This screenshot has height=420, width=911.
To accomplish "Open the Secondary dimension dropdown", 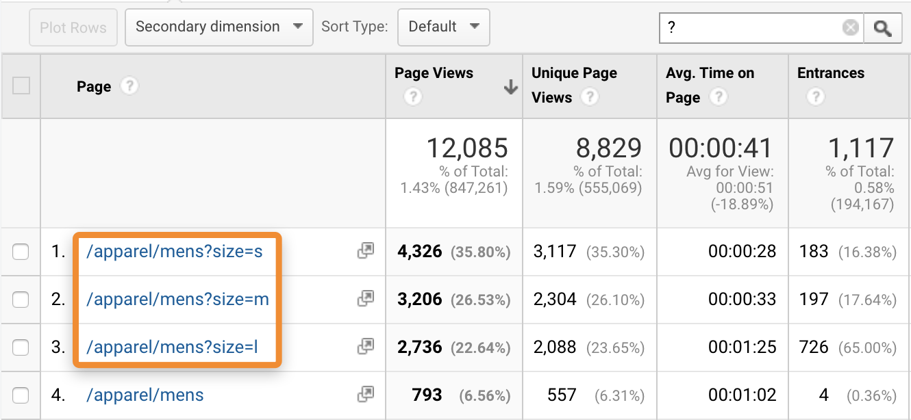I will 219,27.
